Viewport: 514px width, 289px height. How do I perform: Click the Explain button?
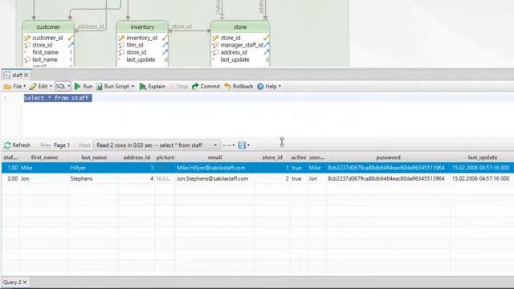(153, 87)
